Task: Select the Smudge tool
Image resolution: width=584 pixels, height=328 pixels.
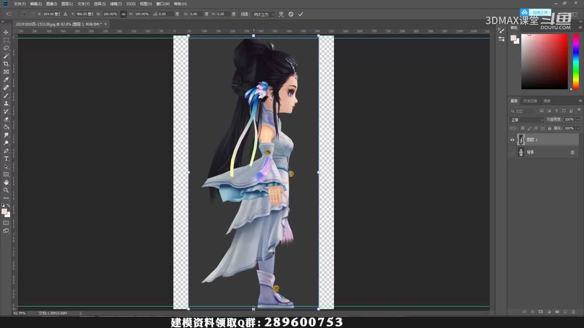Action: pyautogui.click(x=6, y=135)
